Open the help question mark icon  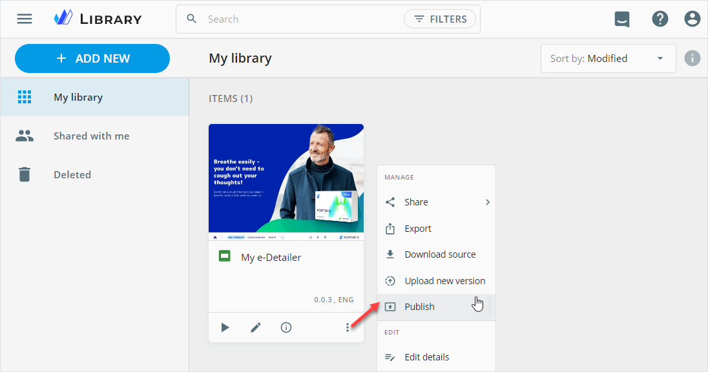coord(660,19)
